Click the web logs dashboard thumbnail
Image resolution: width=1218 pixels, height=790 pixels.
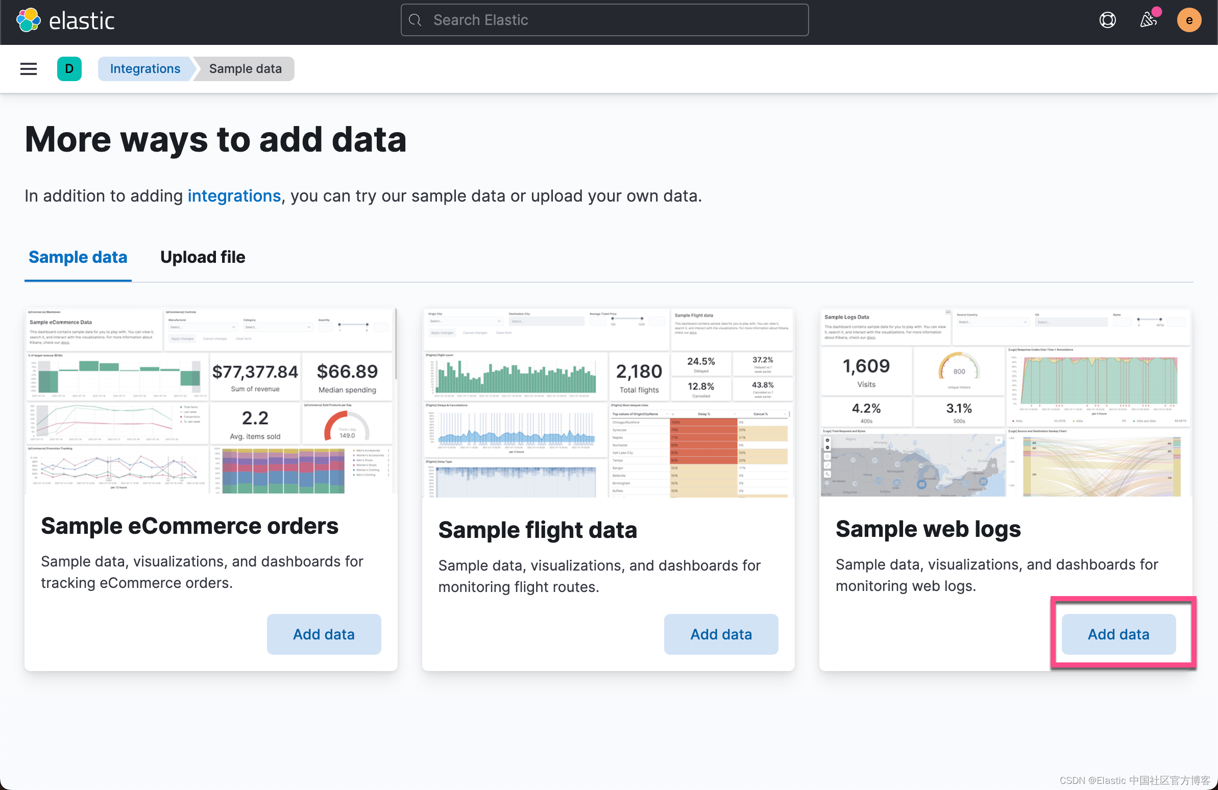click(1005, 402)
